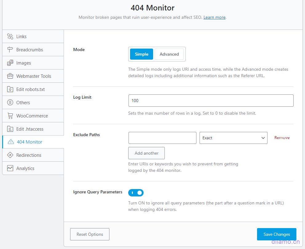This screenshot has height=249, width=305.
Task: Switch mode to Advanced
Action: click(169, 54)
